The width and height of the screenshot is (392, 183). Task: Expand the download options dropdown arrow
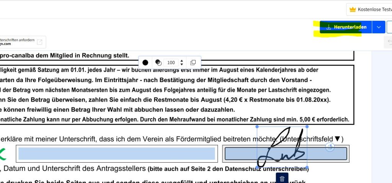[x=379, y=27]
